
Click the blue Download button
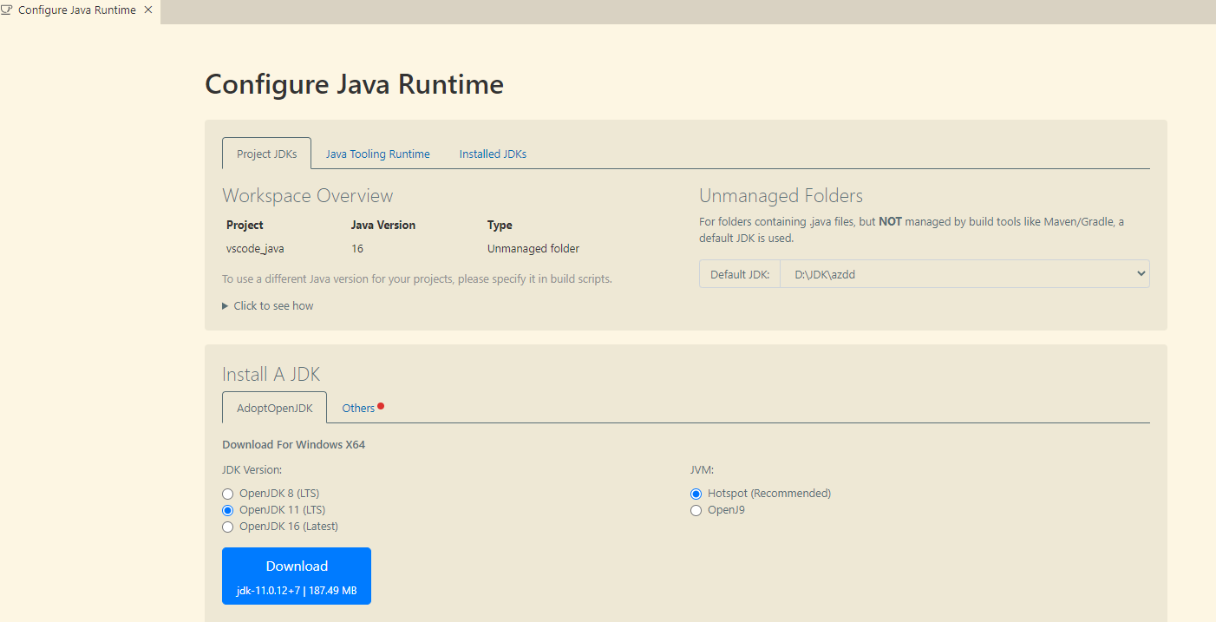click(x=297, y=576)
